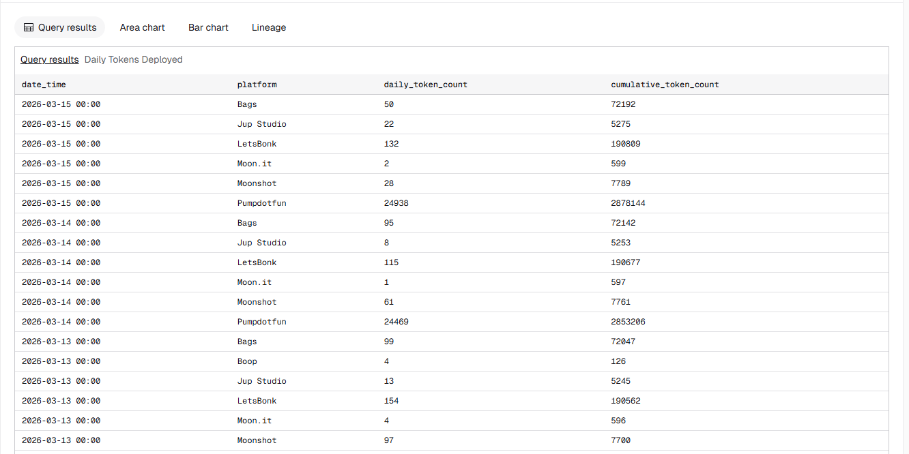The image size is (909, 454).
Task: Click the cumulative_token_count column header
Action: [665, 85]
